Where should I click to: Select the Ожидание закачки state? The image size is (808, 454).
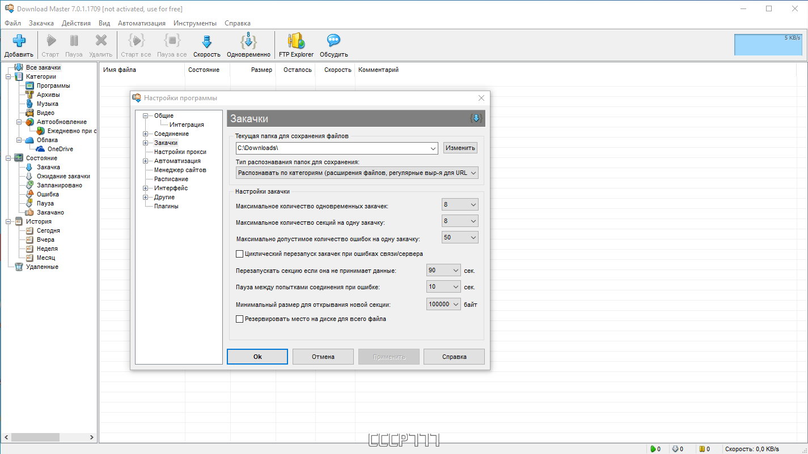pyautogui.click(x=64, y=176)
